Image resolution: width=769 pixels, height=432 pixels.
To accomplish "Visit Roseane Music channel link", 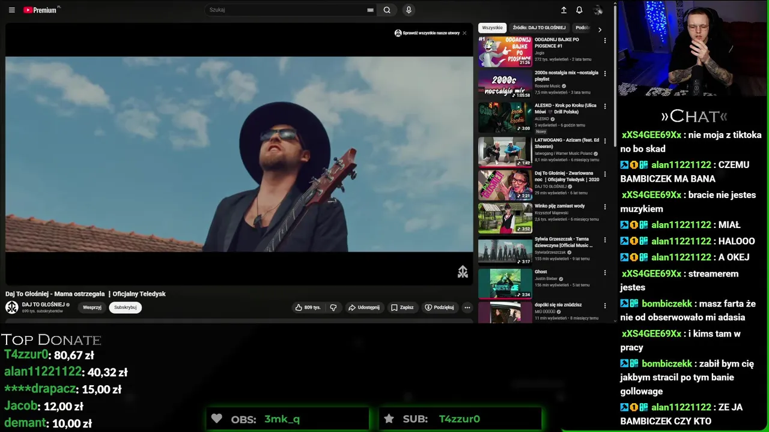I will (x=548, y=86).
